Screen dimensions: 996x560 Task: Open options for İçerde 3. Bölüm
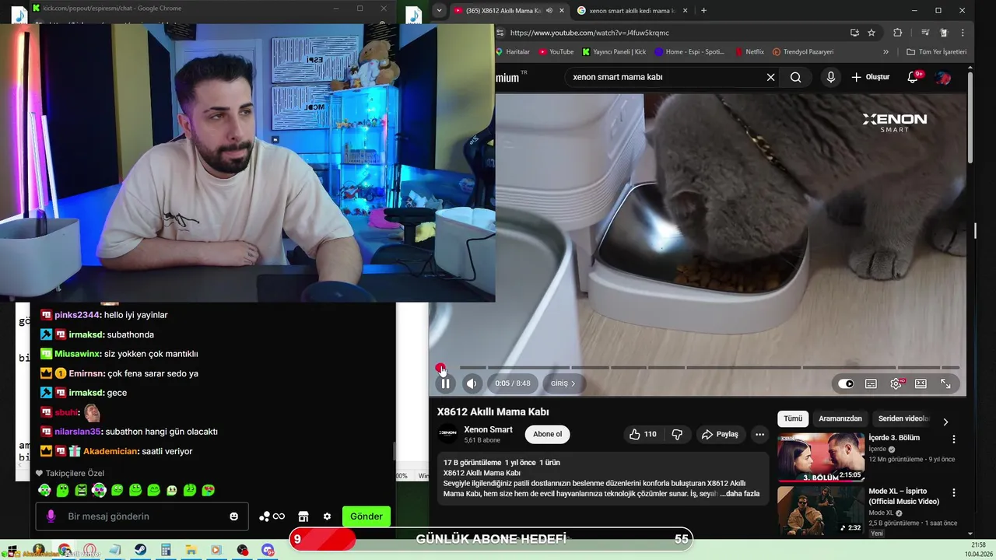coord(953,439)
